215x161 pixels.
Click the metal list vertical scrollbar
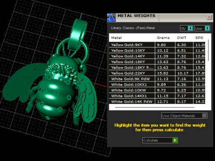tap(208, 50)
